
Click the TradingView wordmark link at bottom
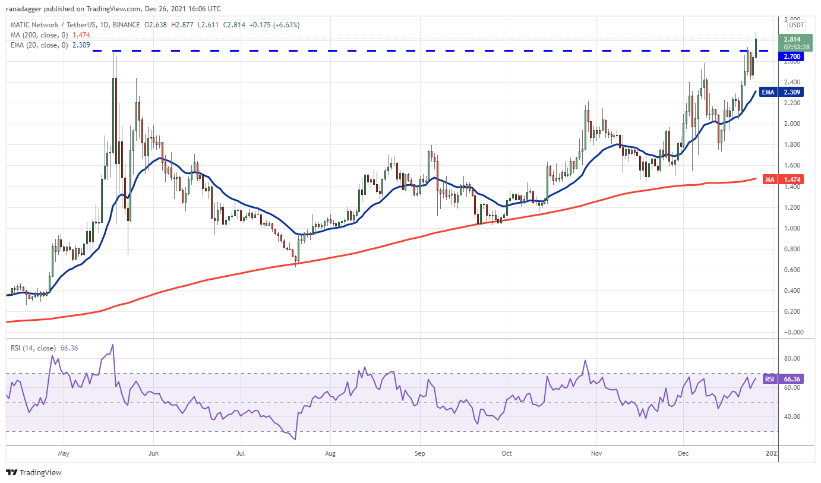pyautogui.click(x=40, y=473)
